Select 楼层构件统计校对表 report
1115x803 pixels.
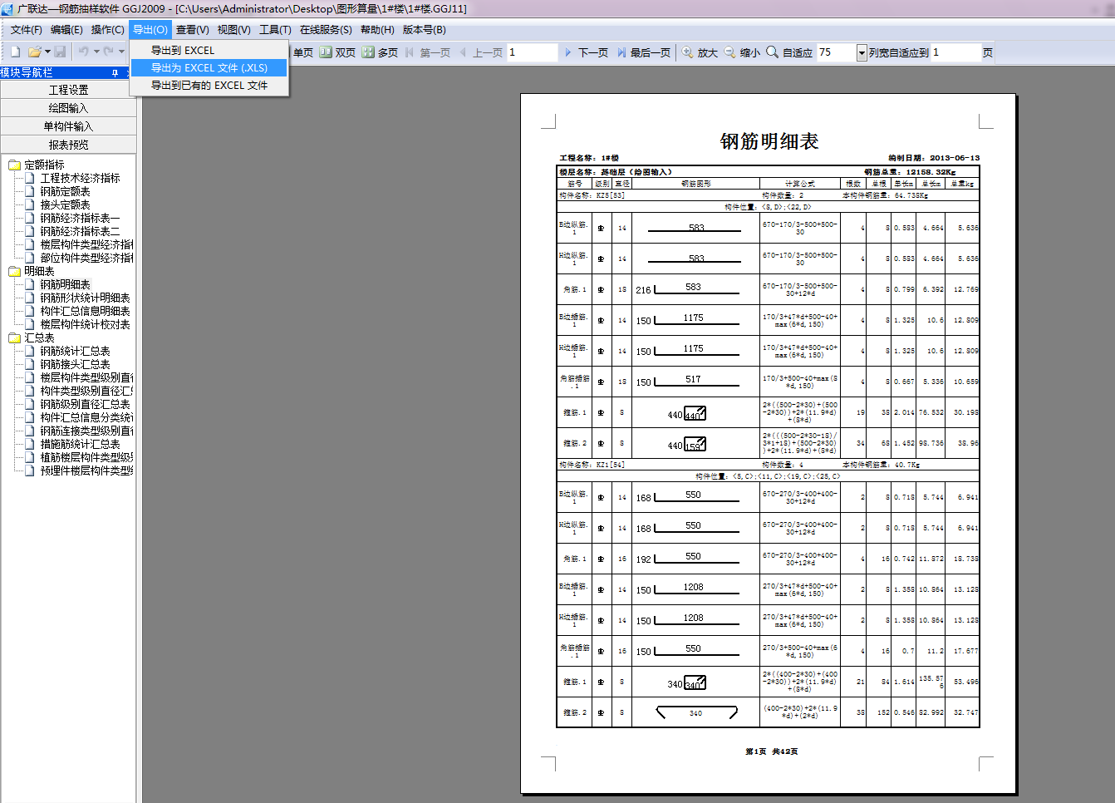[x=85, y=325]
